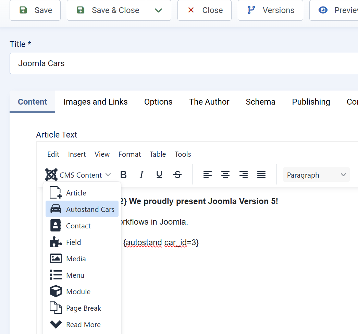Click the Bold formatting icon

coord(124,175)
